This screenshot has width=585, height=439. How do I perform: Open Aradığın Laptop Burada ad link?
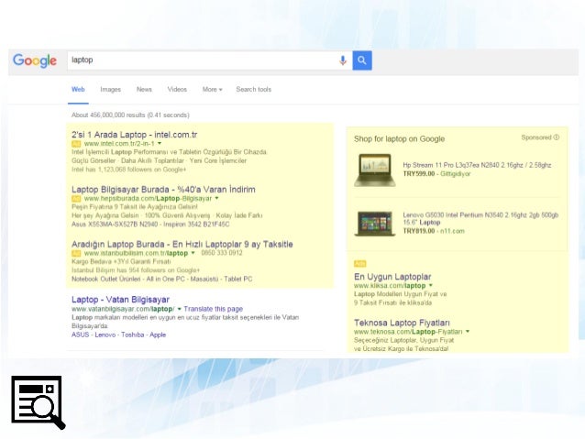click(x=182, y=245)
